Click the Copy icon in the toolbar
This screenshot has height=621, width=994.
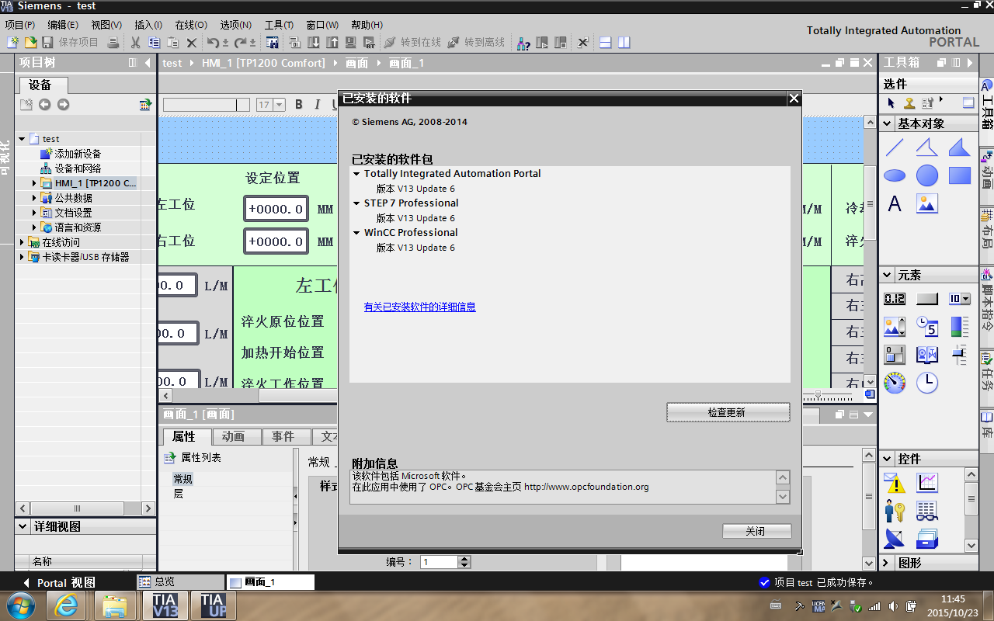tap(154, 42)
